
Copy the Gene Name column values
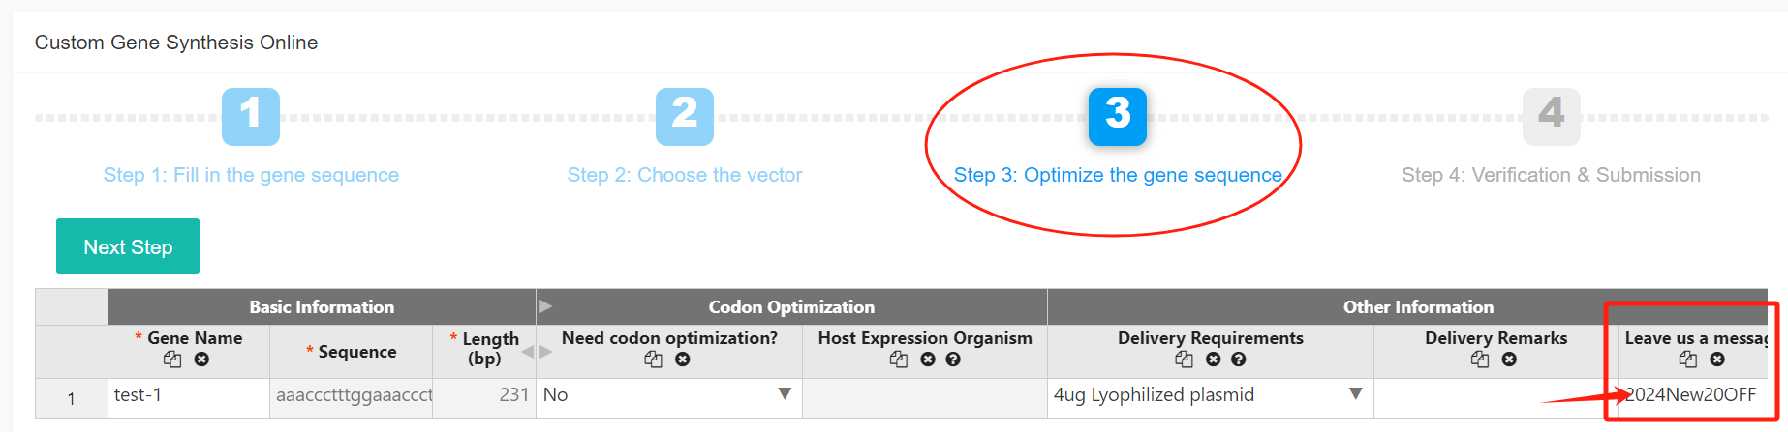point(172,360)
